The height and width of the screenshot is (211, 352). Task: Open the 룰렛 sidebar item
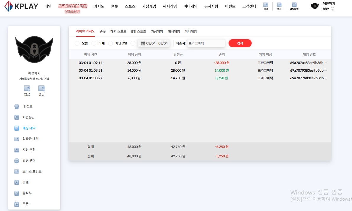tap(25, 182)
